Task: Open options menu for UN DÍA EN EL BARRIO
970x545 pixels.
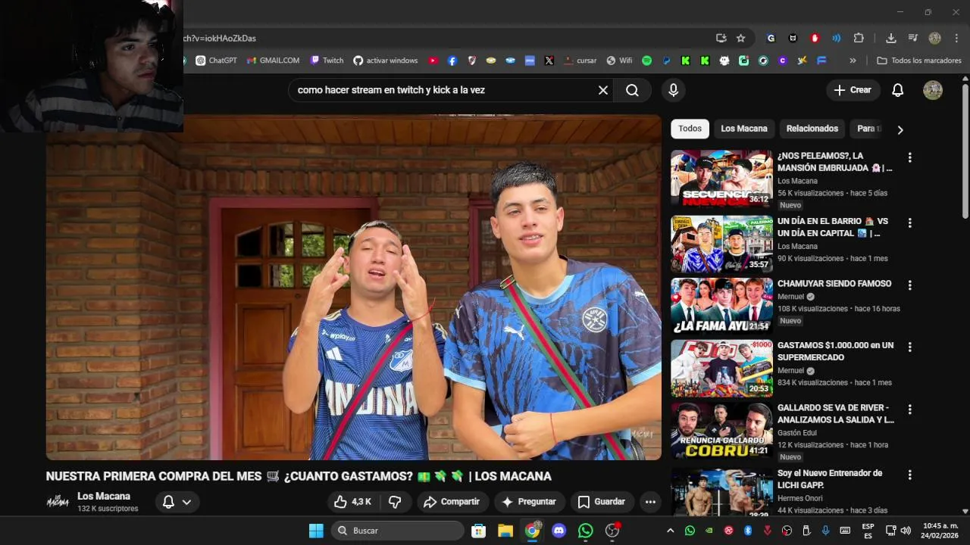Action: click(x=909, y=223)
